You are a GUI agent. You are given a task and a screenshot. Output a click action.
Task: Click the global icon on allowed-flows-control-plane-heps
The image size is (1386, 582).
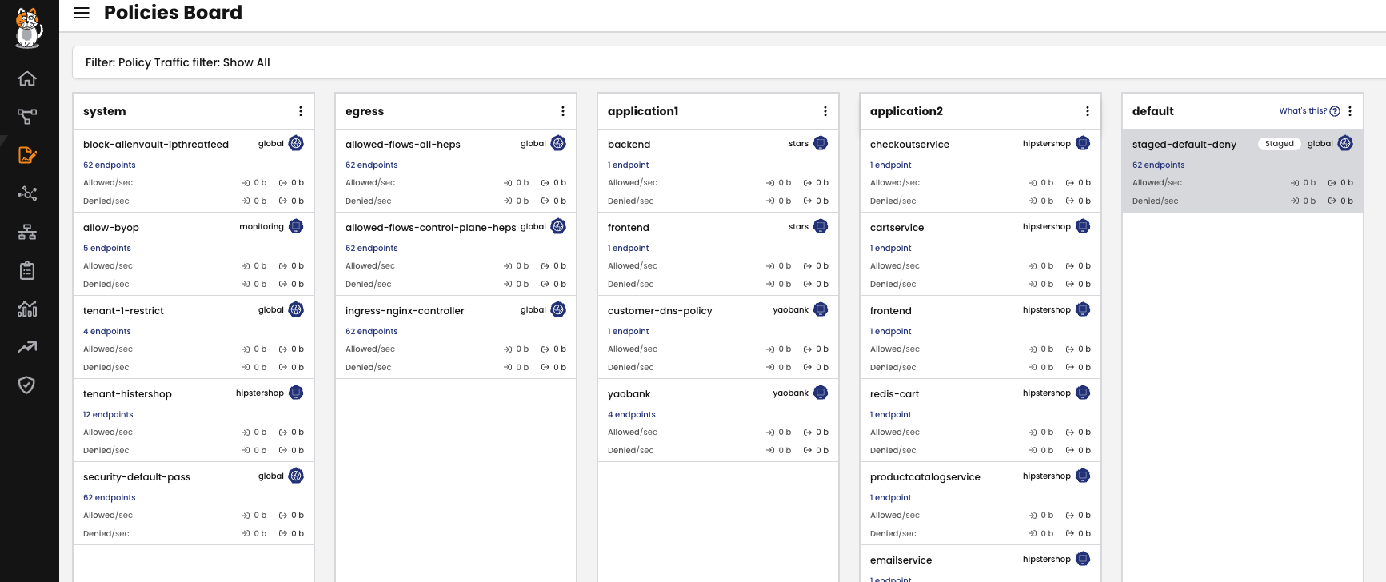point(558,226)
